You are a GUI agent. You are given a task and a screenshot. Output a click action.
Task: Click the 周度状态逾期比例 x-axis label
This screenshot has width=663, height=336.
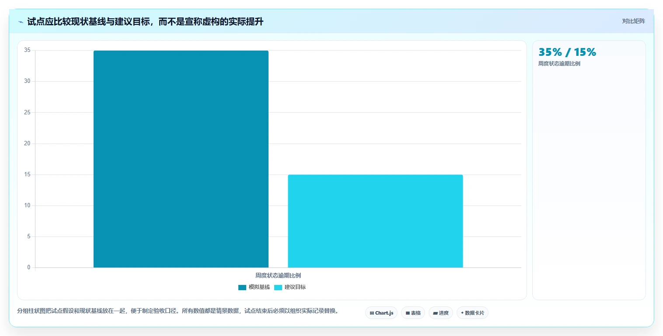click(278, 275)
